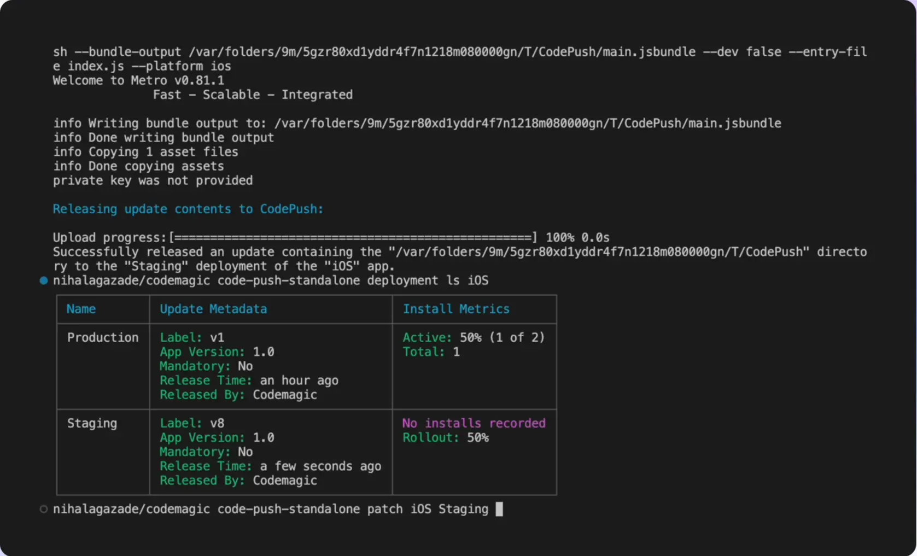Click 'info Copying 1 asset files' line
Image resolution: width=917 pixels, height=556 pixels.
coord(145,152)
